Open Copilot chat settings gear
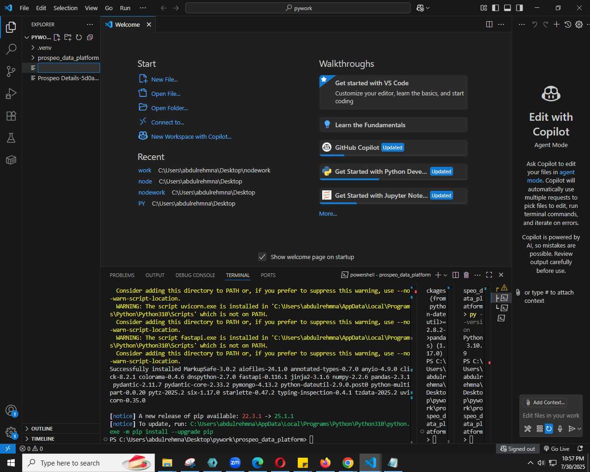This screenshot has width=590, height=472. 579,24
